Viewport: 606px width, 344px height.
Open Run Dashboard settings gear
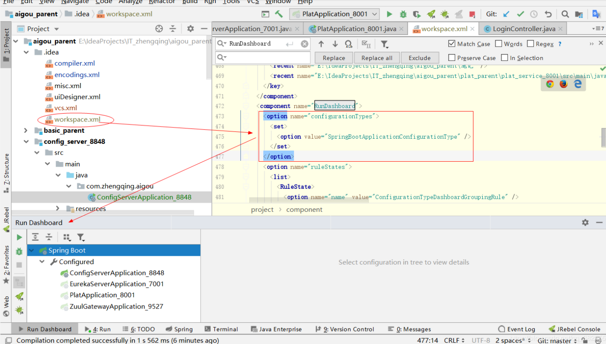pyautogui.click(x=585, y=222)
